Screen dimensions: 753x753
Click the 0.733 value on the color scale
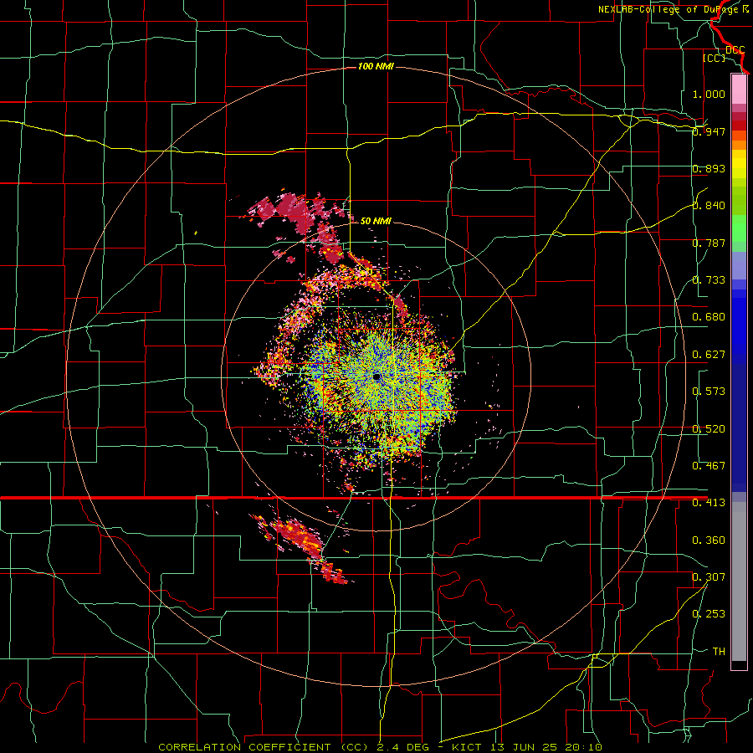(709, 280)
